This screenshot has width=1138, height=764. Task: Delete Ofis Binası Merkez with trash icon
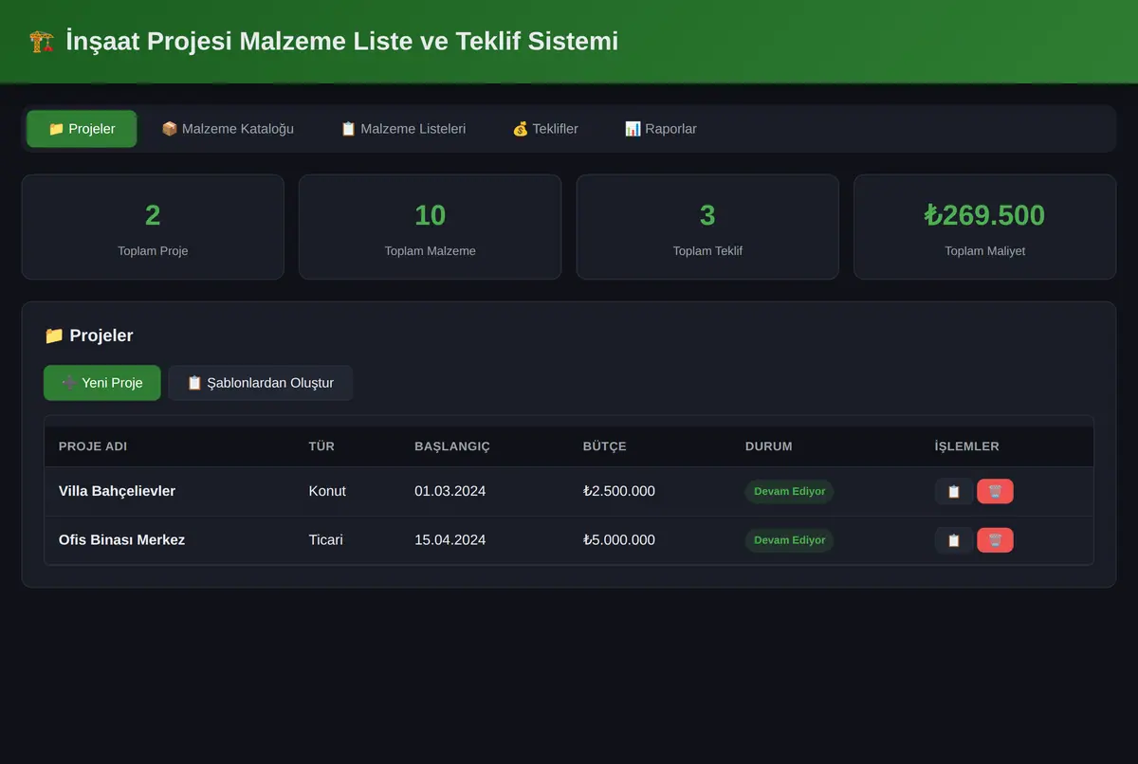pyautogui.click(x=995, y=540)
